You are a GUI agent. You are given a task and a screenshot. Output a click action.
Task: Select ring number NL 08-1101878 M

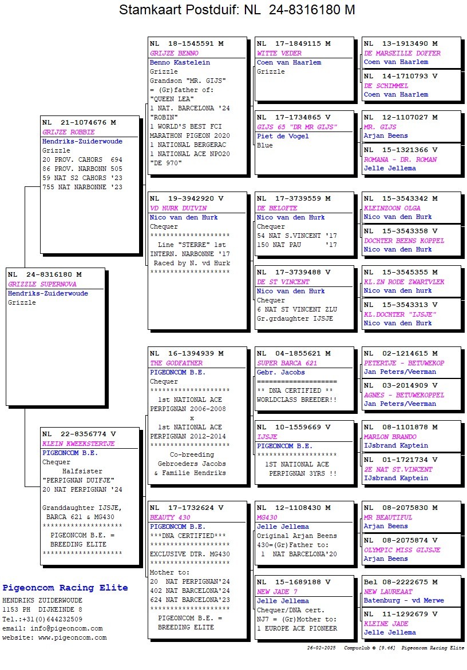pos(401,427)
